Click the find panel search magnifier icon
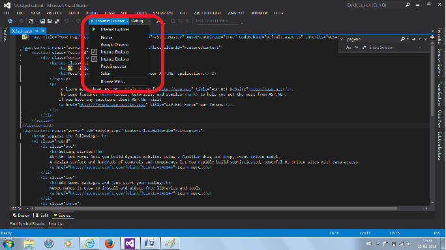Screen dimensions: 446x250 click(x=402, y=39)
